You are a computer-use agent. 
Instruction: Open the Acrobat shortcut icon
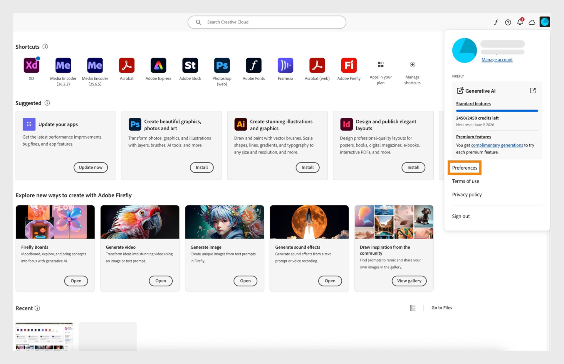point(127,65)
